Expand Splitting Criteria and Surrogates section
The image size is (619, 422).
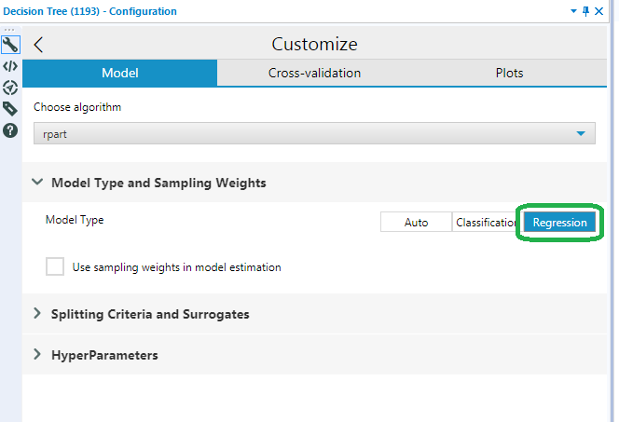pos(37,314)
